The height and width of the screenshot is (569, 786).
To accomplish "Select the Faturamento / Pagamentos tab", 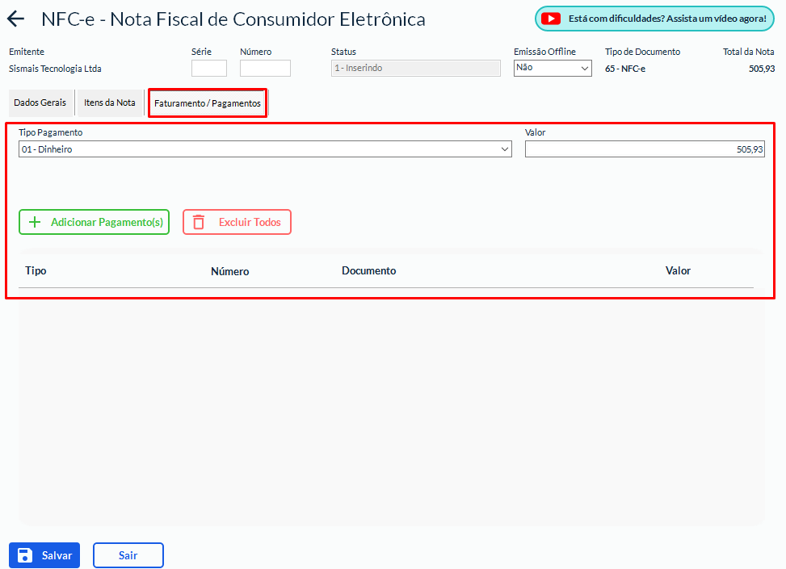I will coord(208,104).
